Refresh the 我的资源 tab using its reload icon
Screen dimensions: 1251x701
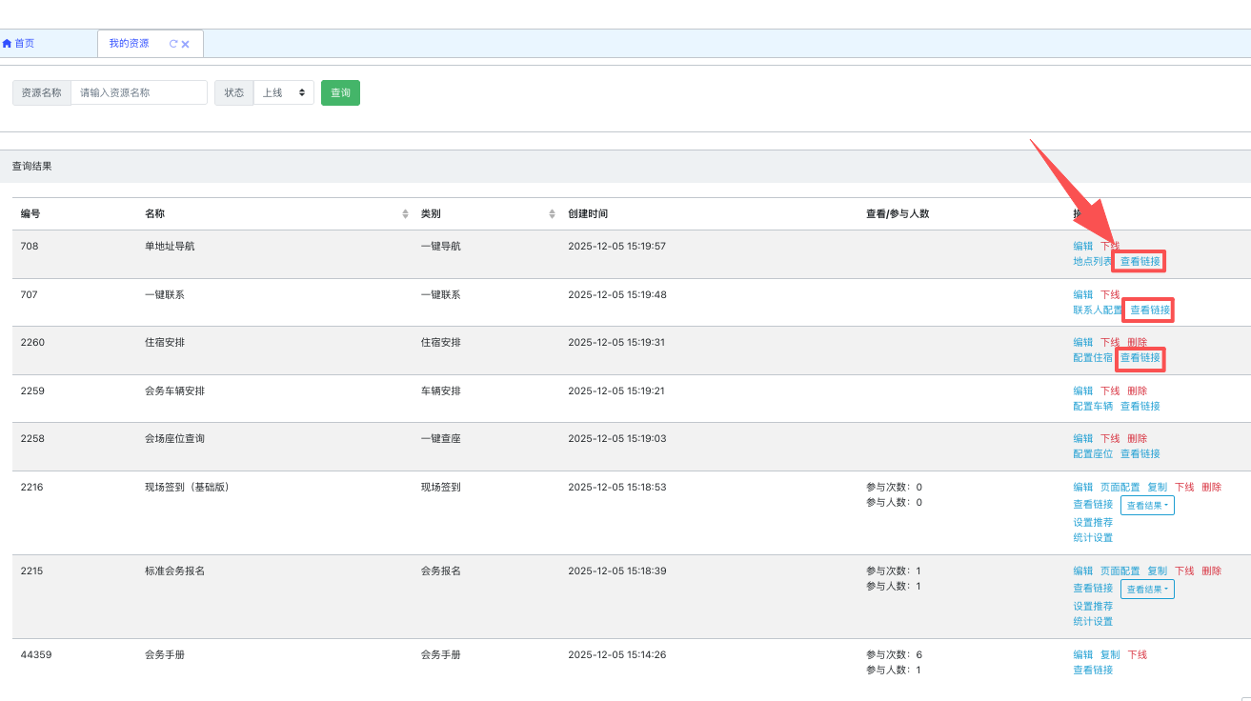[x=172, y=44]
